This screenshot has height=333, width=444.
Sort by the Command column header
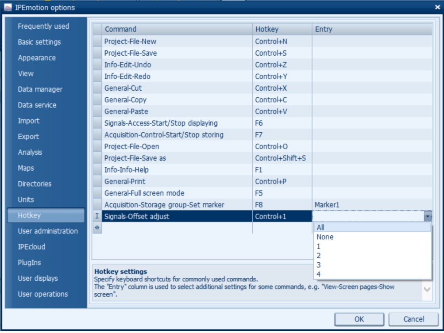pyautogui.click(x=177, y=29)
